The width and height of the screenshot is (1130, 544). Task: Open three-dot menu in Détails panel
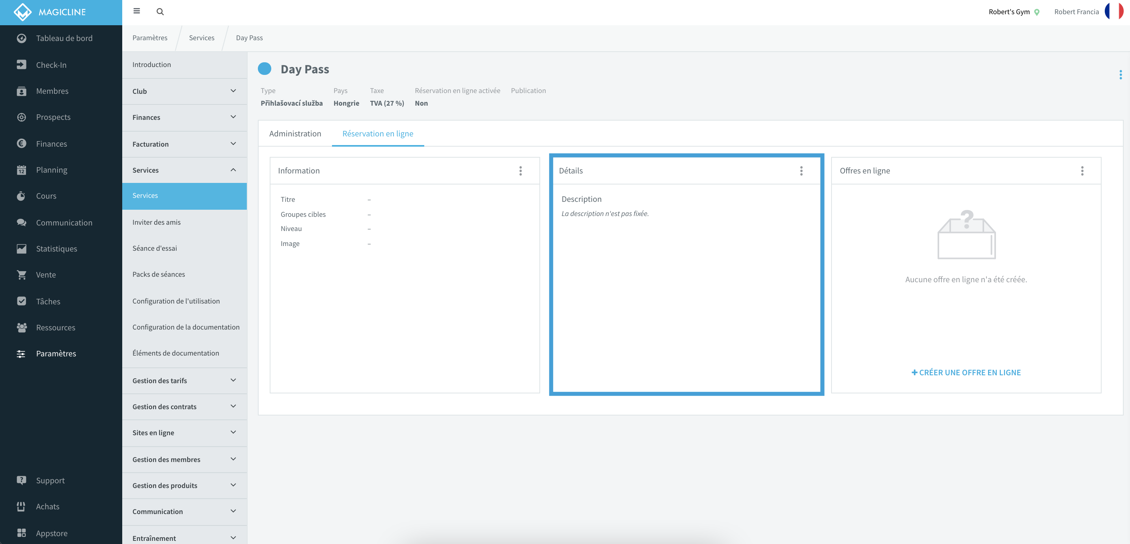coord(801,171)
